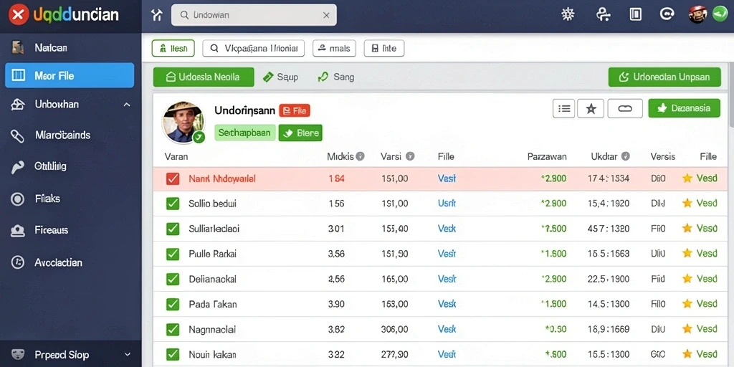Click the link icon button

pyautogui.click(x=625, y=109)
